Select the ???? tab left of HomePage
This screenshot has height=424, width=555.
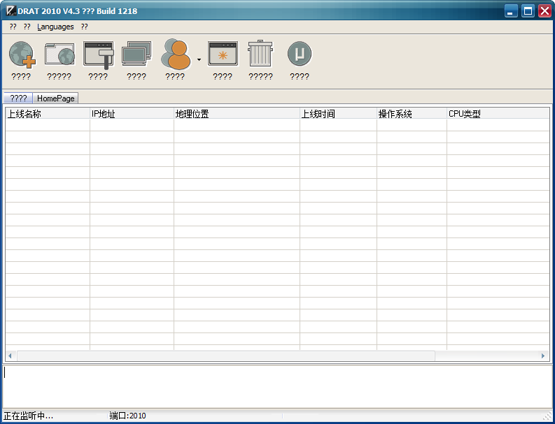19,98
